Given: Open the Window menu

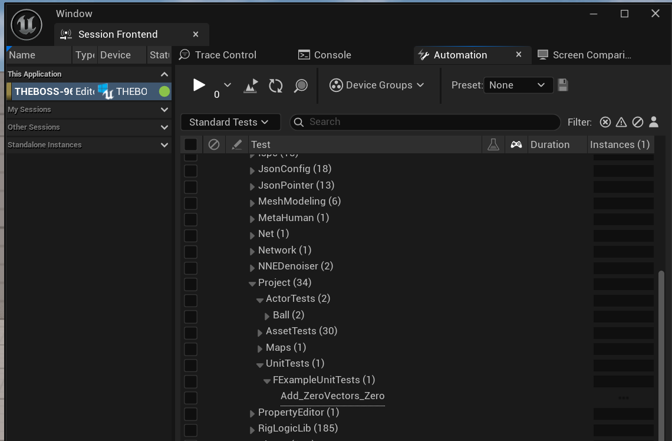Looking at the screenshot, I should point(74,14).
